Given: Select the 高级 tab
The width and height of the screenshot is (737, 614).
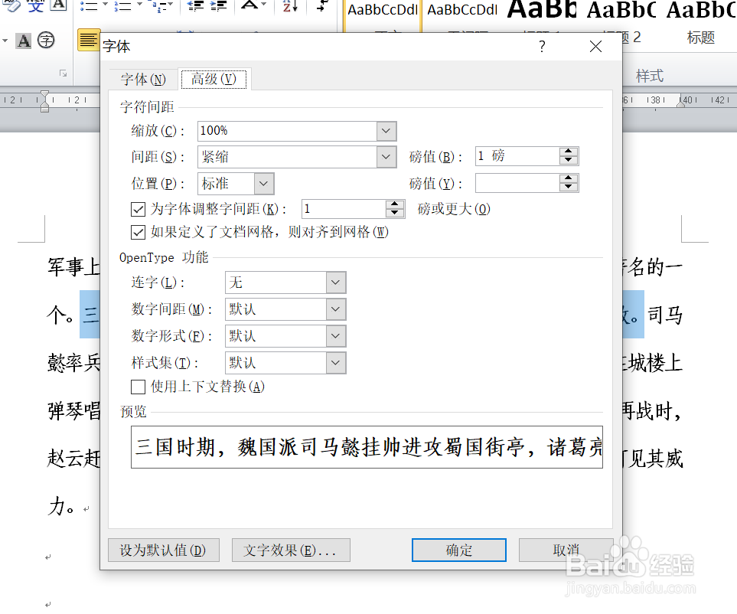Looking at the screenshot, I should point(214,78).
